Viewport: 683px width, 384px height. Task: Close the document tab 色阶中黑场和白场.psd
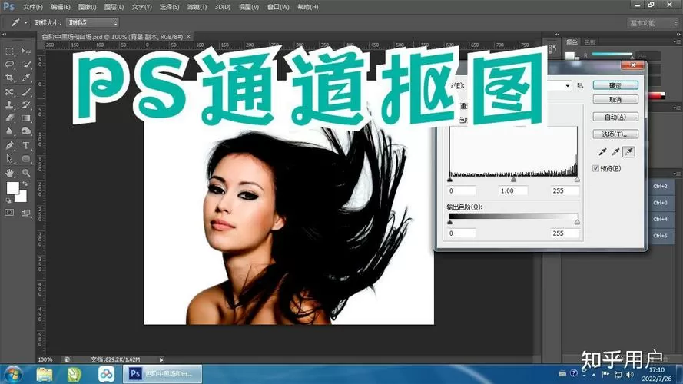[188, 37]
